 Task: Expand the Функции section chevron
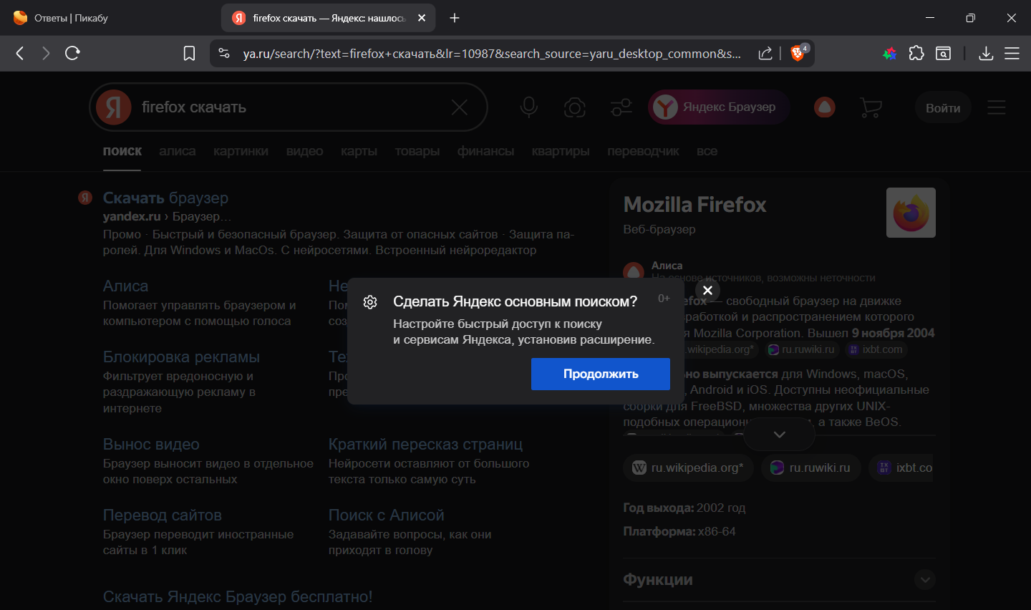[x=925, y=579]
